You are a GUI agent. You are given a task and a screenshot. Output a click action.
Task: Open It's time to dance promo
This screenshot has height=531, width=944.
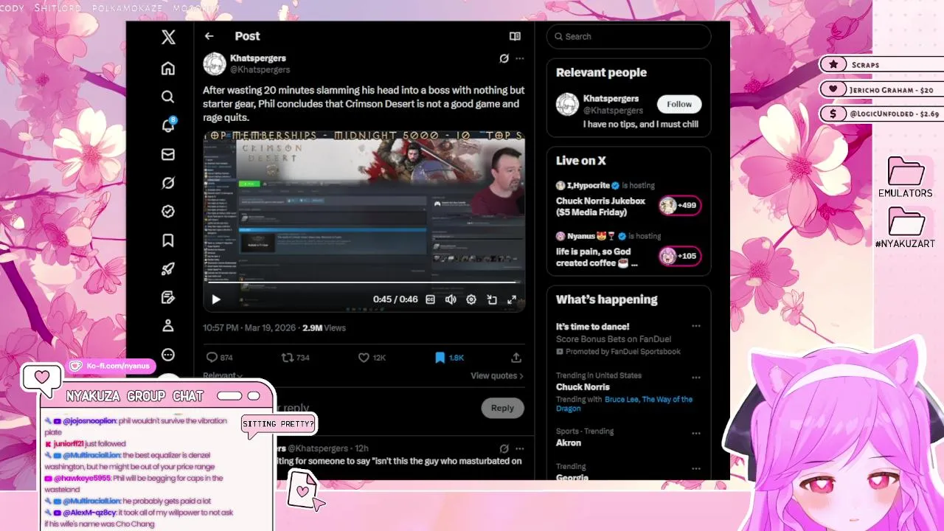coord(592,326)
